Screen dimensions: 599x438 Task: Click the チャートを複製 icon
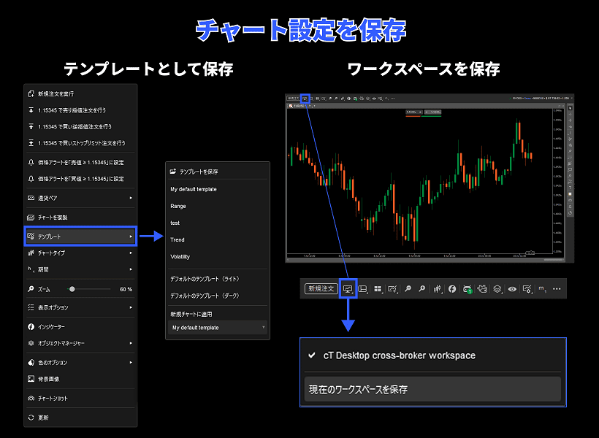[x=31, y=218]
